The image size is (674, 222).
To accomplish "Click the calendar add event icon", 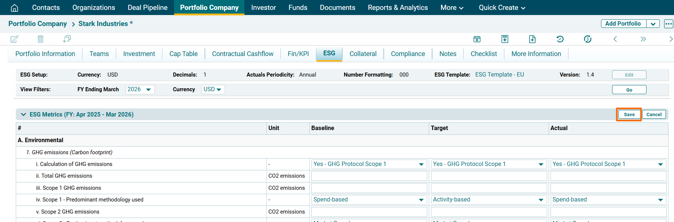I will click(477, 39).
